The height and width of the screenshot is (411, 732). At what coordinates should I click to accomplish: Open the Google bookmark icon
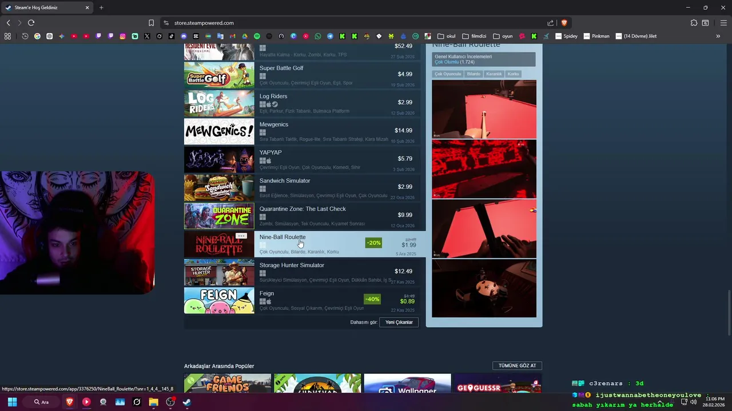click(x=37, y=36)
